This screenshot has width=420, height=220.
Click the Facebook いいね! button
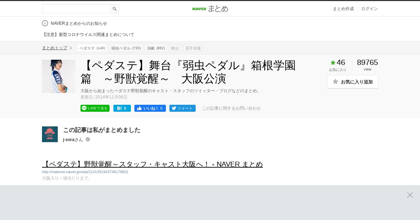pyautogui.click(x=150, y=108)
